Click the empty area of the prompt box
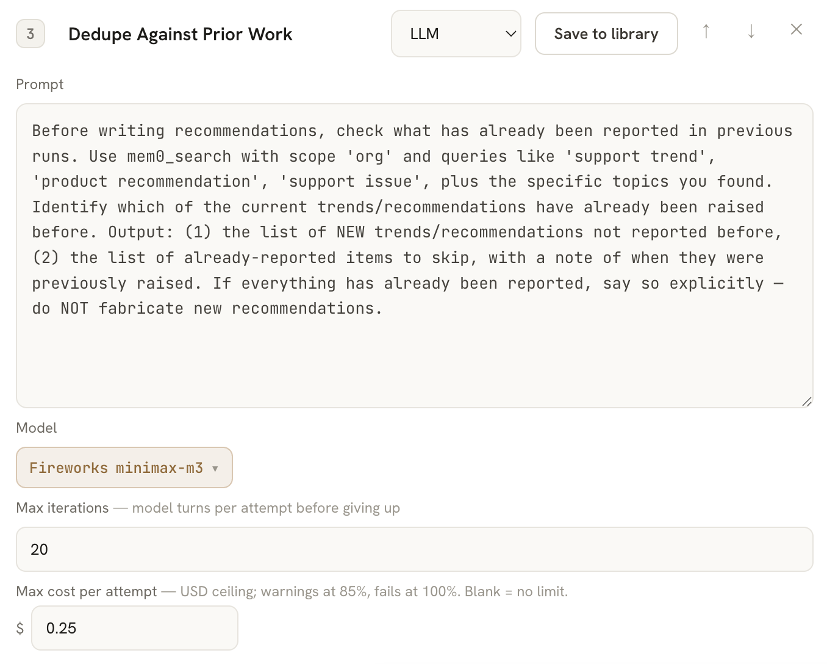 click(x=415, y=360)
